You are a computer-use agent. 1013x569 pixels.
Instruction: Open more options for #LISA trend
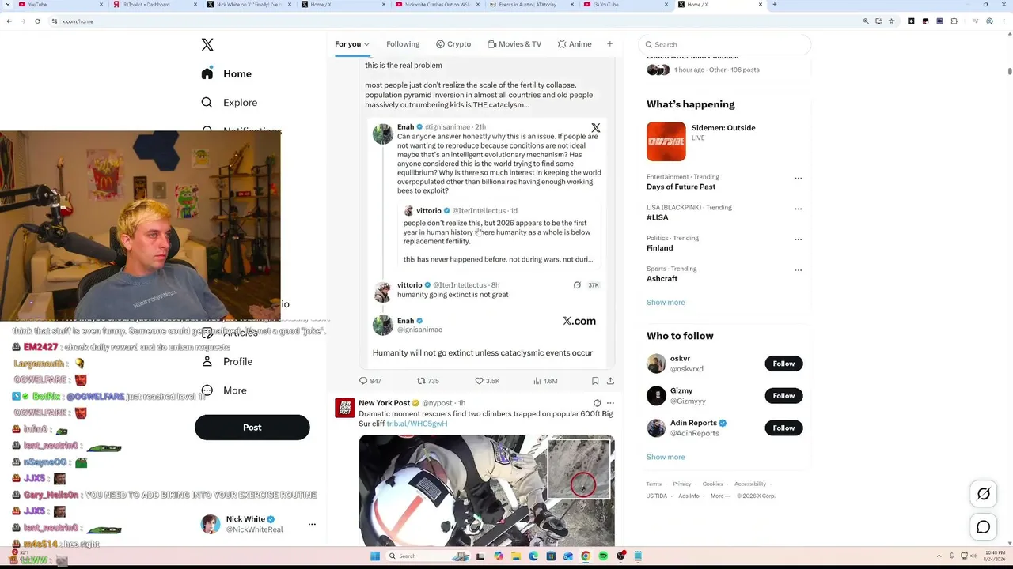798,209
